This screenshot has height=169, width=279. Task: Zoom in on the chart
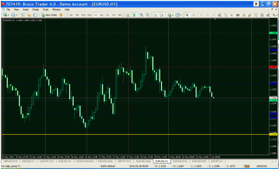(x=142, y=15)
